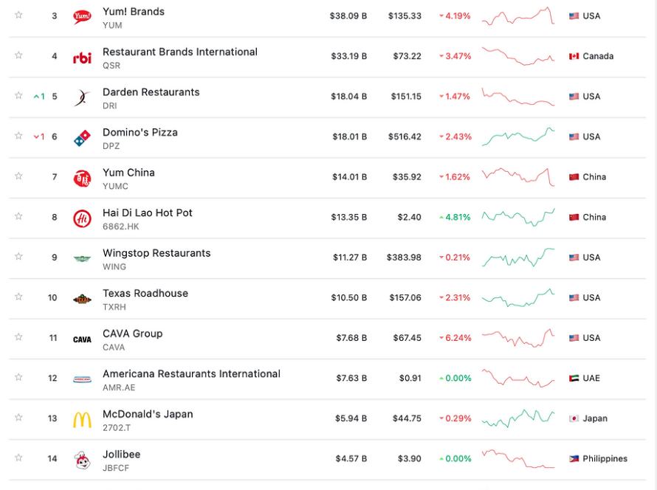Click the Americana Restaurants International logo
657x490 pixels.
(82, 379)
